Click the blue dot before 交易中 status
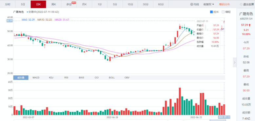This screenshot has width=255, height=121. (27, 12)
